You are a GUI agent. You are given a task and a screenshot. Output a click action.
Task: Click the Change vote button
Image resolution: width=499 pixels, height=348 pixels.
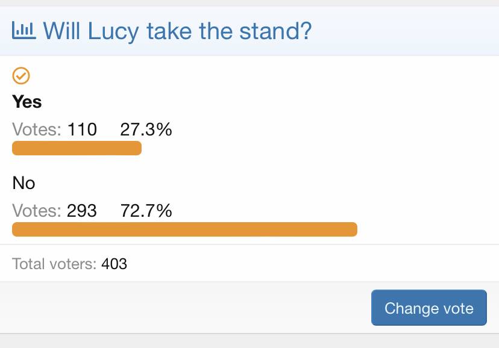click(429, 308)
